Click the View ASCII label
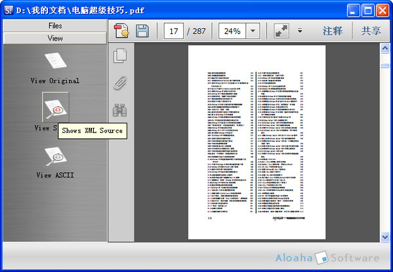The height and width of the screenshot is (272, 393). pyautogui.click(x=55, y=175)
